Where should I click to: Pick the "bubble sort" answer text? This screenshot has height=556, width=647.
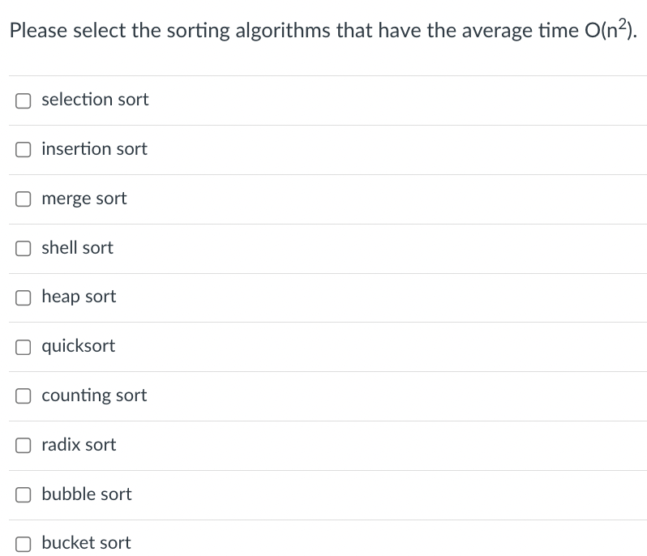(87, 494)
